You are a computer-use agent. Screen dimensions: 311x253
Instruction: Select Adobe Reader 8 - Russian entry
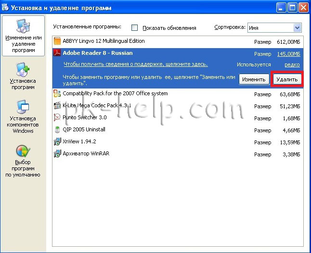coord(178,68)
